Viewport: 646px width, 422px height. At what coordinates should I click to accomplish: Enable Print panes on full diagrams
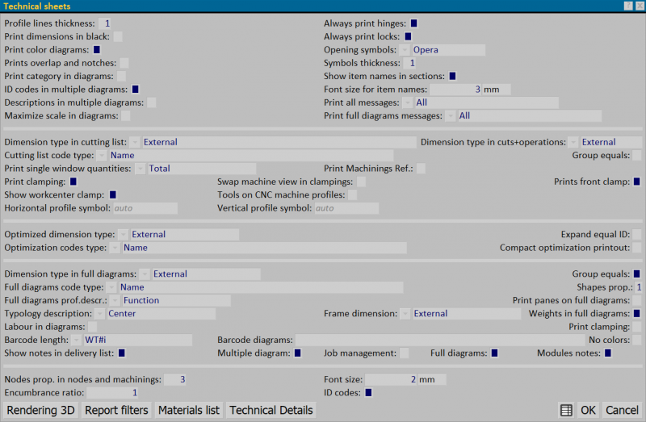[x=636, y=300]
